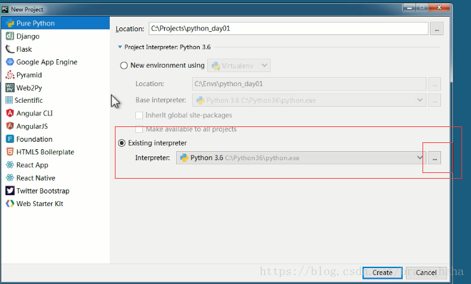Click the environment Location field C:\Envs\python_day01
The width and height of the screenshot is (471, 284).
tap(309, 84)
